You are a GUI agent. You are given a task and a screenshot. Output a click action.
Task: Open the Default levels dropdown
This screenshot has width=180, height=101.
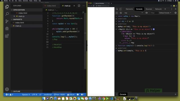[165, 13]
